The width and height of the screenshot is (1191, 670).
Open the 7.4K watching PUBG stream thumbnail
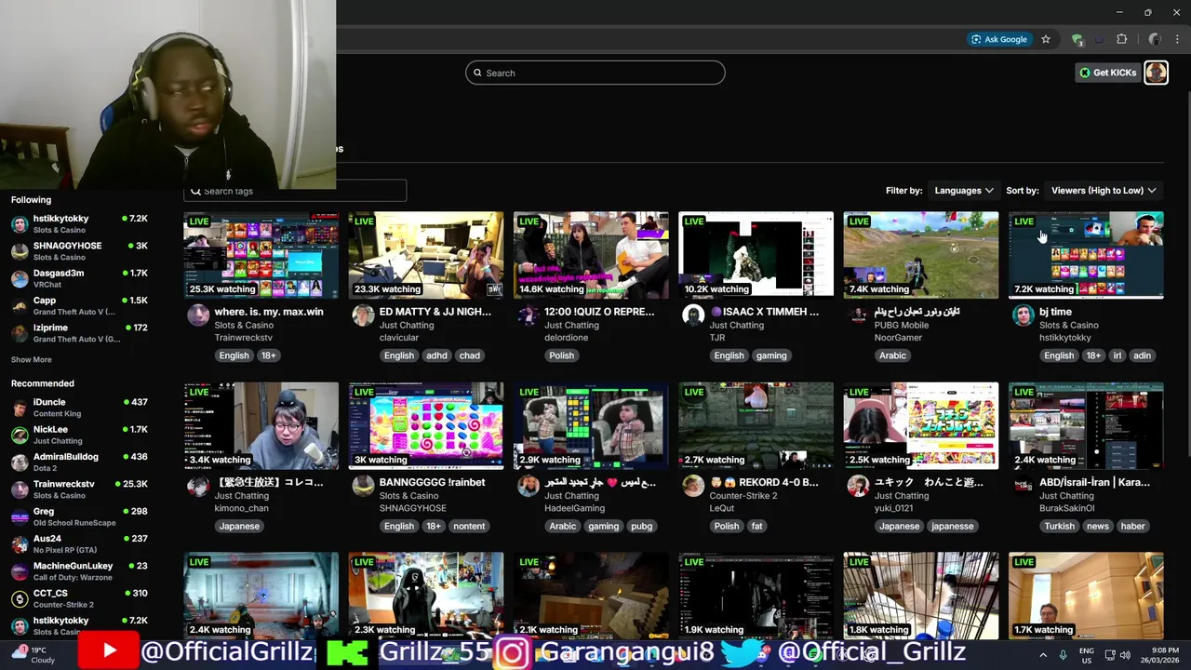[921, 255]
